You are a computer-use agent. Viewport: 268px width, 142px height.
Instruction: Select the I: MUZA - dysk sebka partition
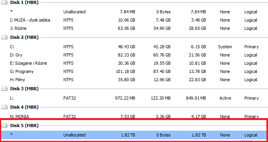(134, 20)
